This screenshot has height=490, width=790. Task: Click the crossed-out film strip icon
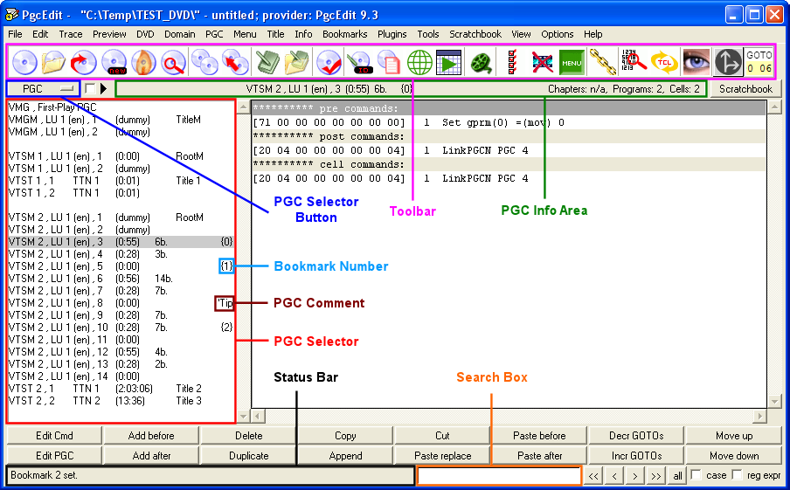[542, 62]
